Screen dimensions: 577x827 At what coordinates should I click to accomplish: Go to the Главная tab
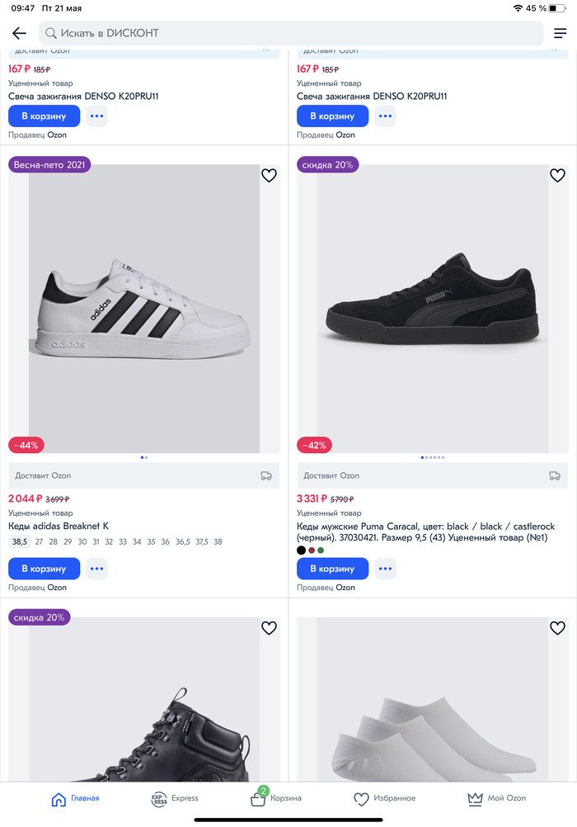[75, 799]
